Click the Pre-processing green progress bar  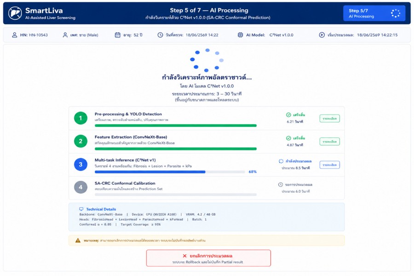point(176,126)
